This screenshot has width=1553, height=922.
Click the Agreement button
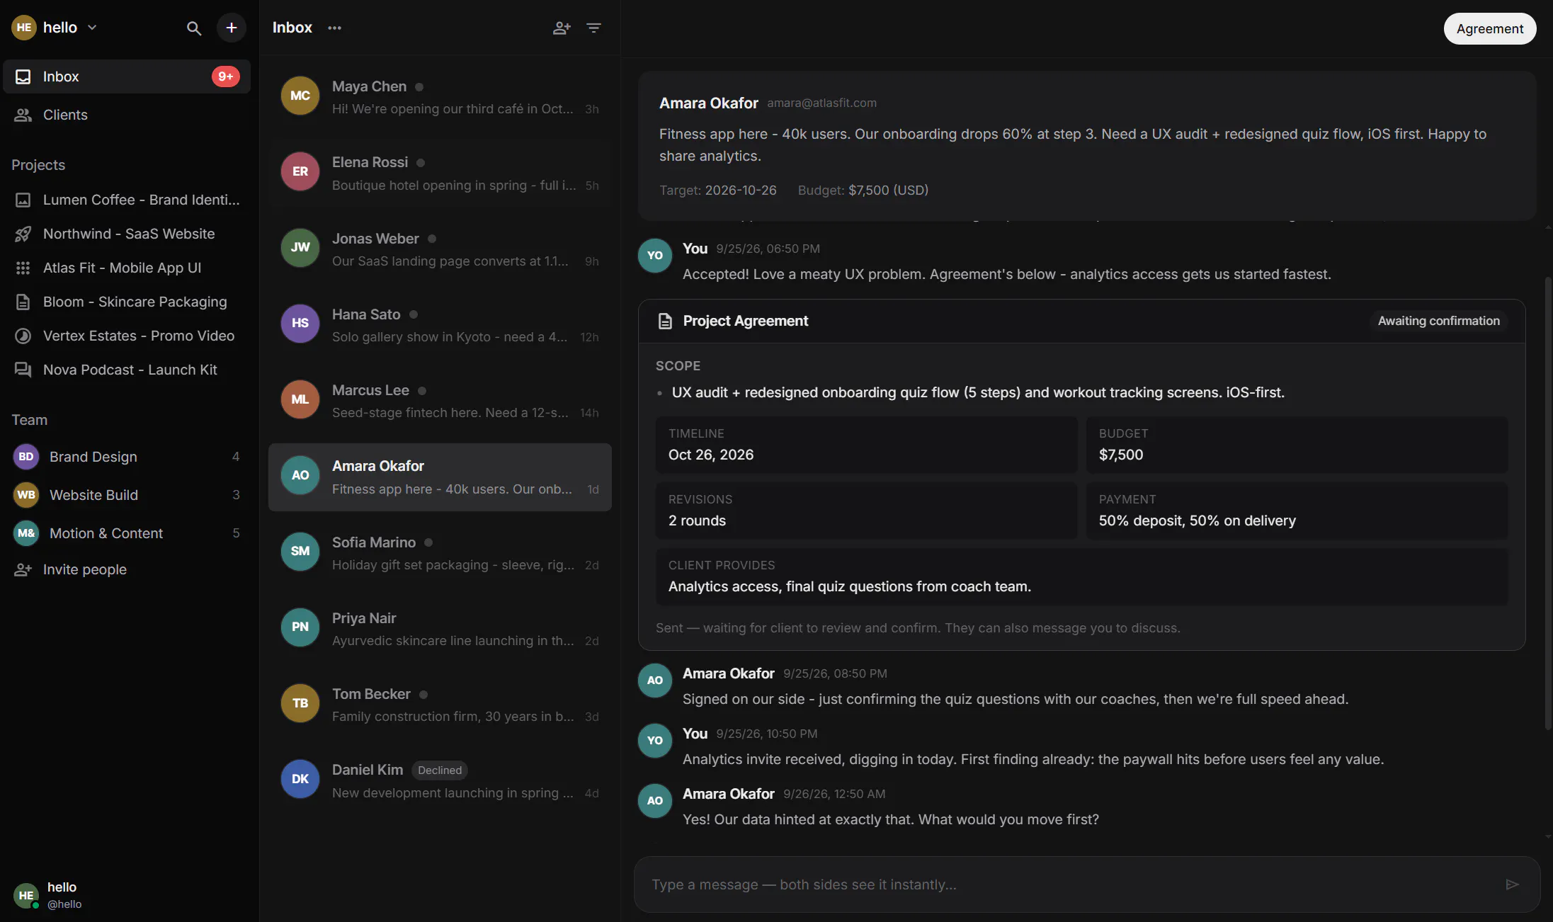(1489, 28)
